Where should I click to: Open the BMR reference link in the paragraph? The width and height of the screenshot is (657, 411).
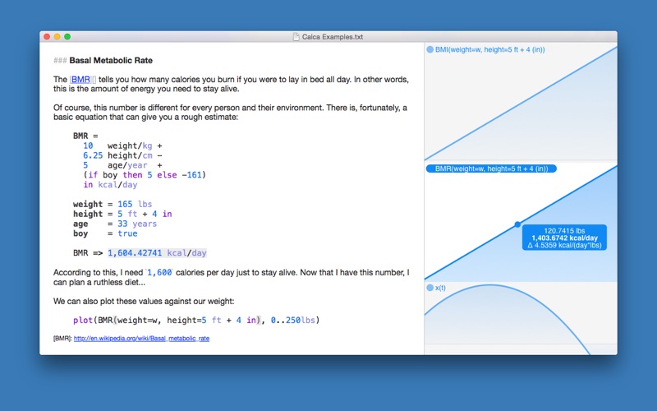pos(80,79)
